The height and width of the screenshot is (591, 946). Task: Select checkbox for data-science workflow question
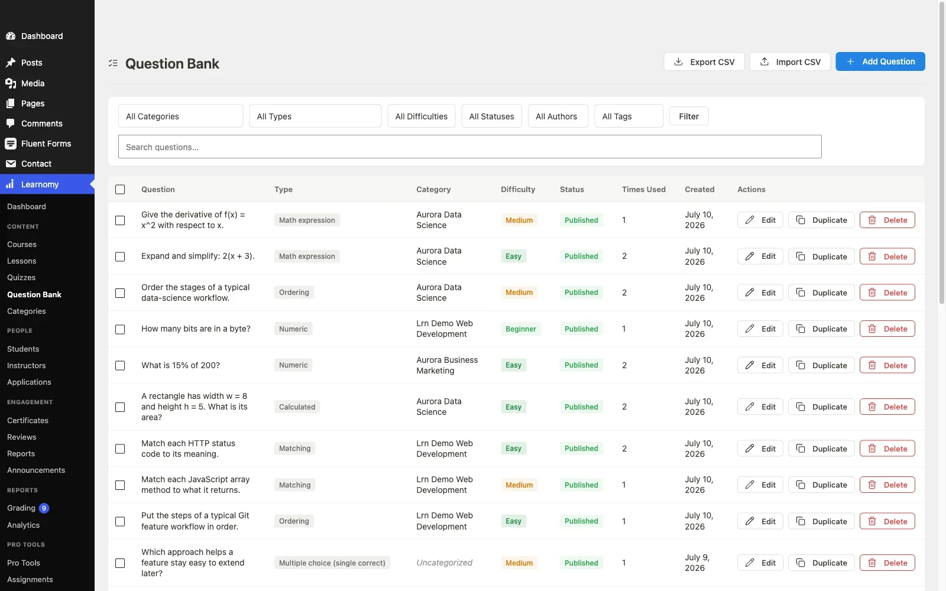click(x=120, y=293)
